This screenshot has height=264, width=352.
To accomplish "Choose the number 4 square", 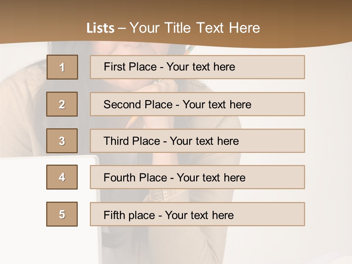I will point(62,177).
